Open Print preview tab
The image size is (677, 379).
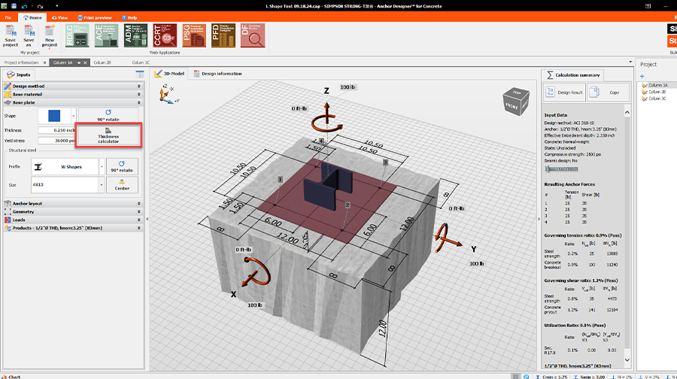click(95, 18)
